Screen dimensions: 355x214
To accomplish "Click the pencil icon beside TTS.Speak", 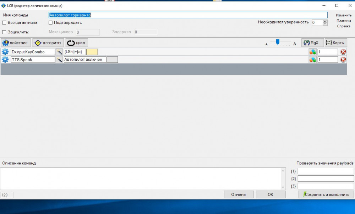I will [x=59, y=60].
